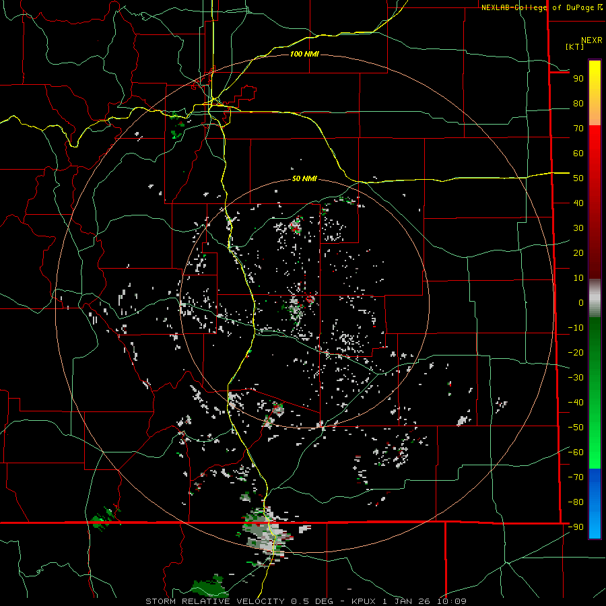This screenshot has height=606, width=606.
Task: Click the -80 scale label
Action: point(576,502)
